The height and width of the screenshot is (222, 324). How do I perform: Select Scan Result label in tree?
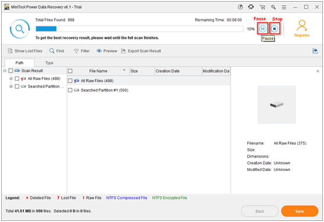pyautogui.click(x=33, y=71)
